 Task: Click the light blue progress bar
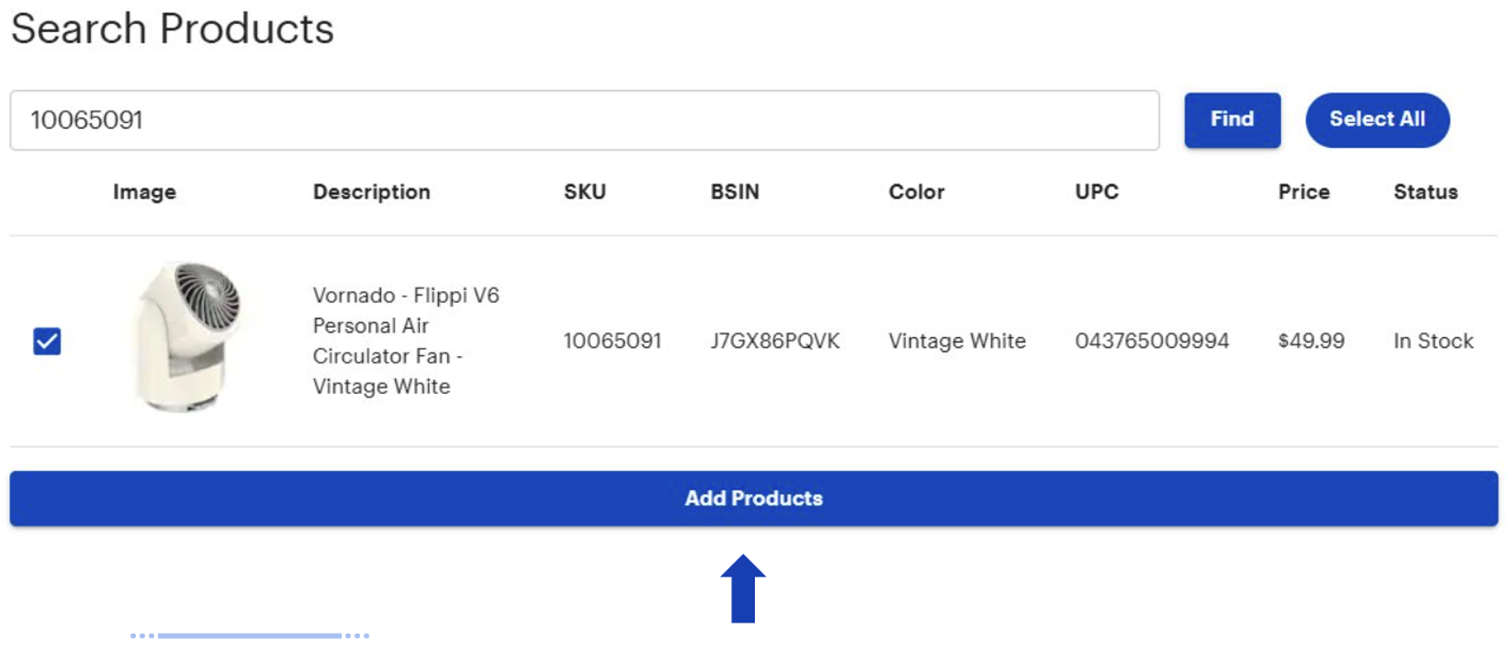click(250, 635)
